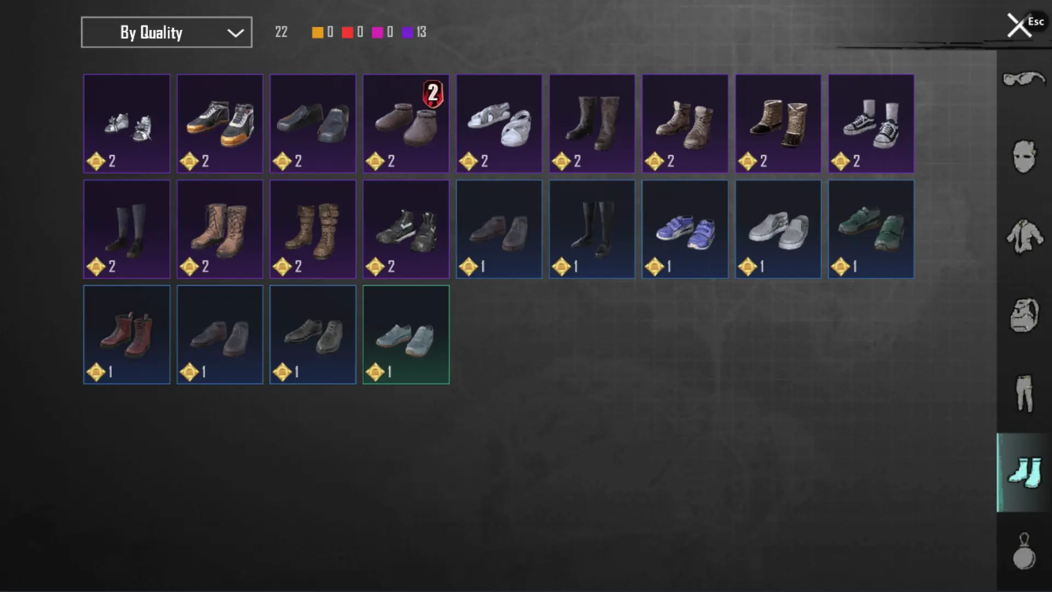Open the pants category icon

pos(1024,393)
